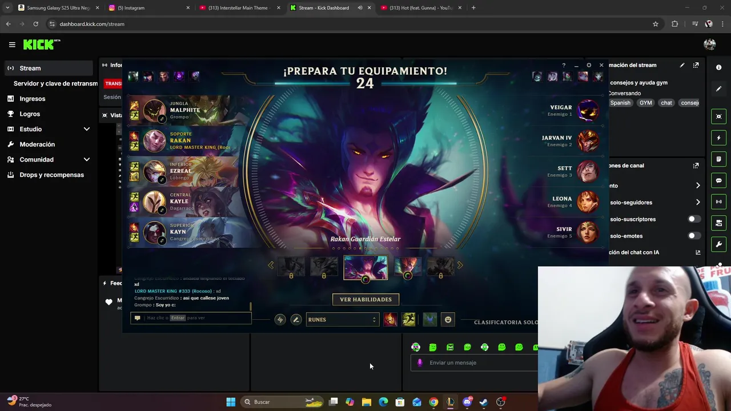731x411 pixels.
Task: Click the chat stream tag
Action: (666, 103)
